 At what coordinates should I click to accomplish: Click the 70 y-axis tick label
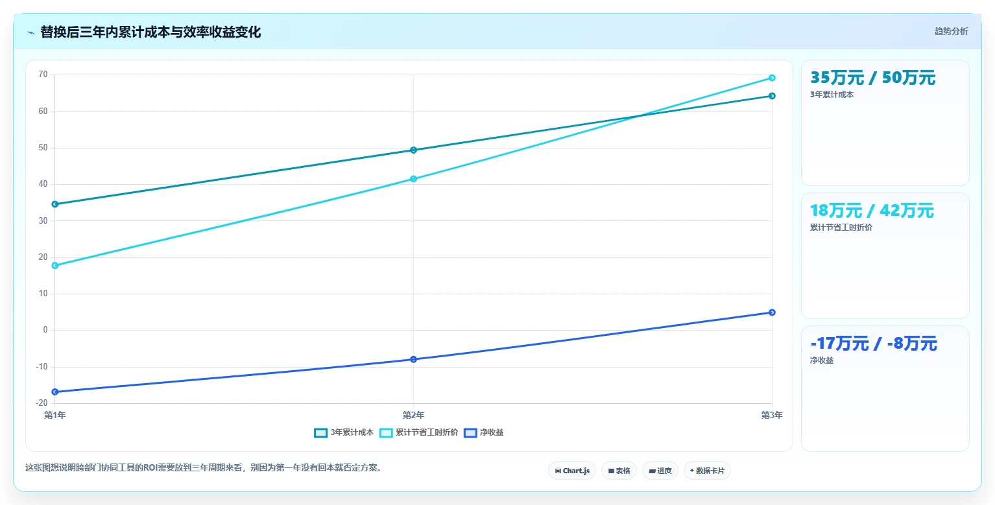43,75
